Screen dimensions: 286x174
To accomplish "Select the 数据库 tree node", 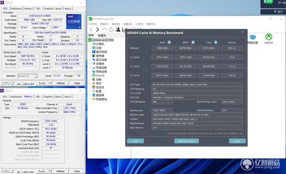I will [100, 95].
